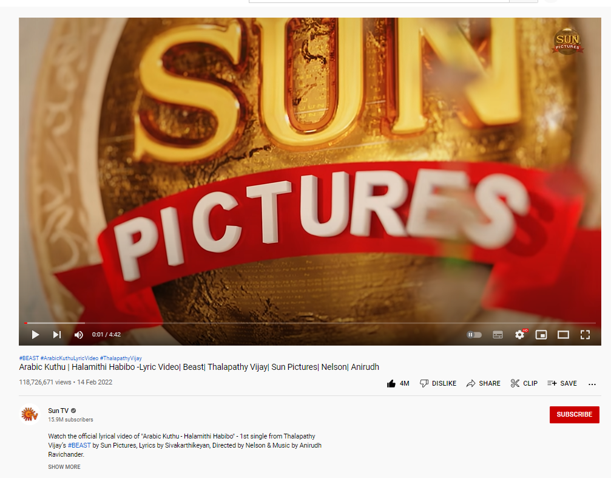Click the Dislike thumbs down button
The width and height of the screenshot is (611, 478).
click(x=438, y=383)
